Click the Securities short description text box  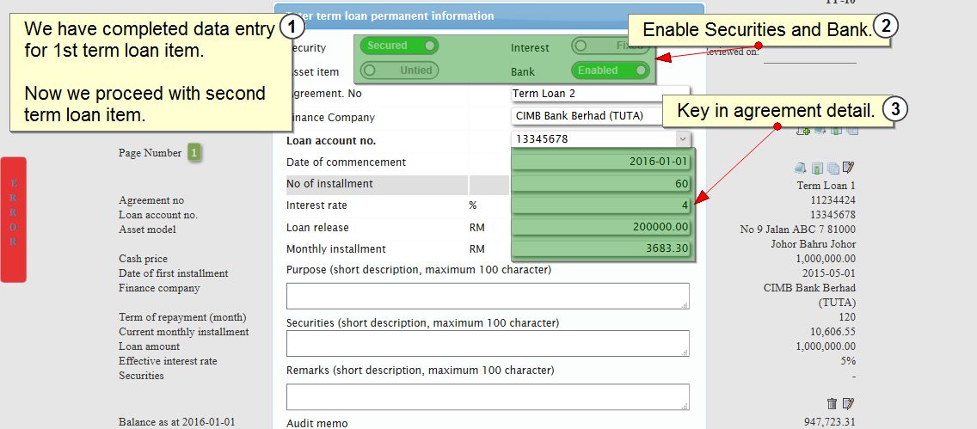(487, 344)
